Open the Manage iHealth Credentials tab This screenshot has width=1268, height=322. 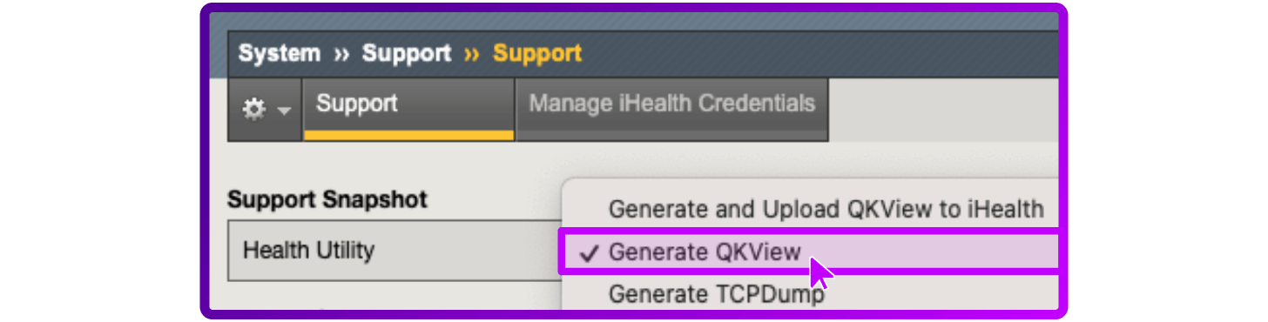(x=671, y=109)
